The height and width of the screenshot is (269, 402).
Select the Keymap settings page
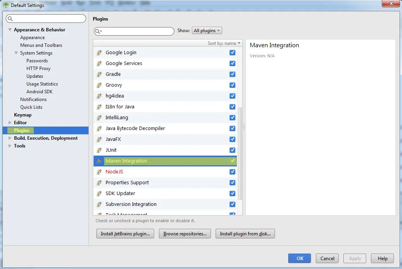[23, 115]
